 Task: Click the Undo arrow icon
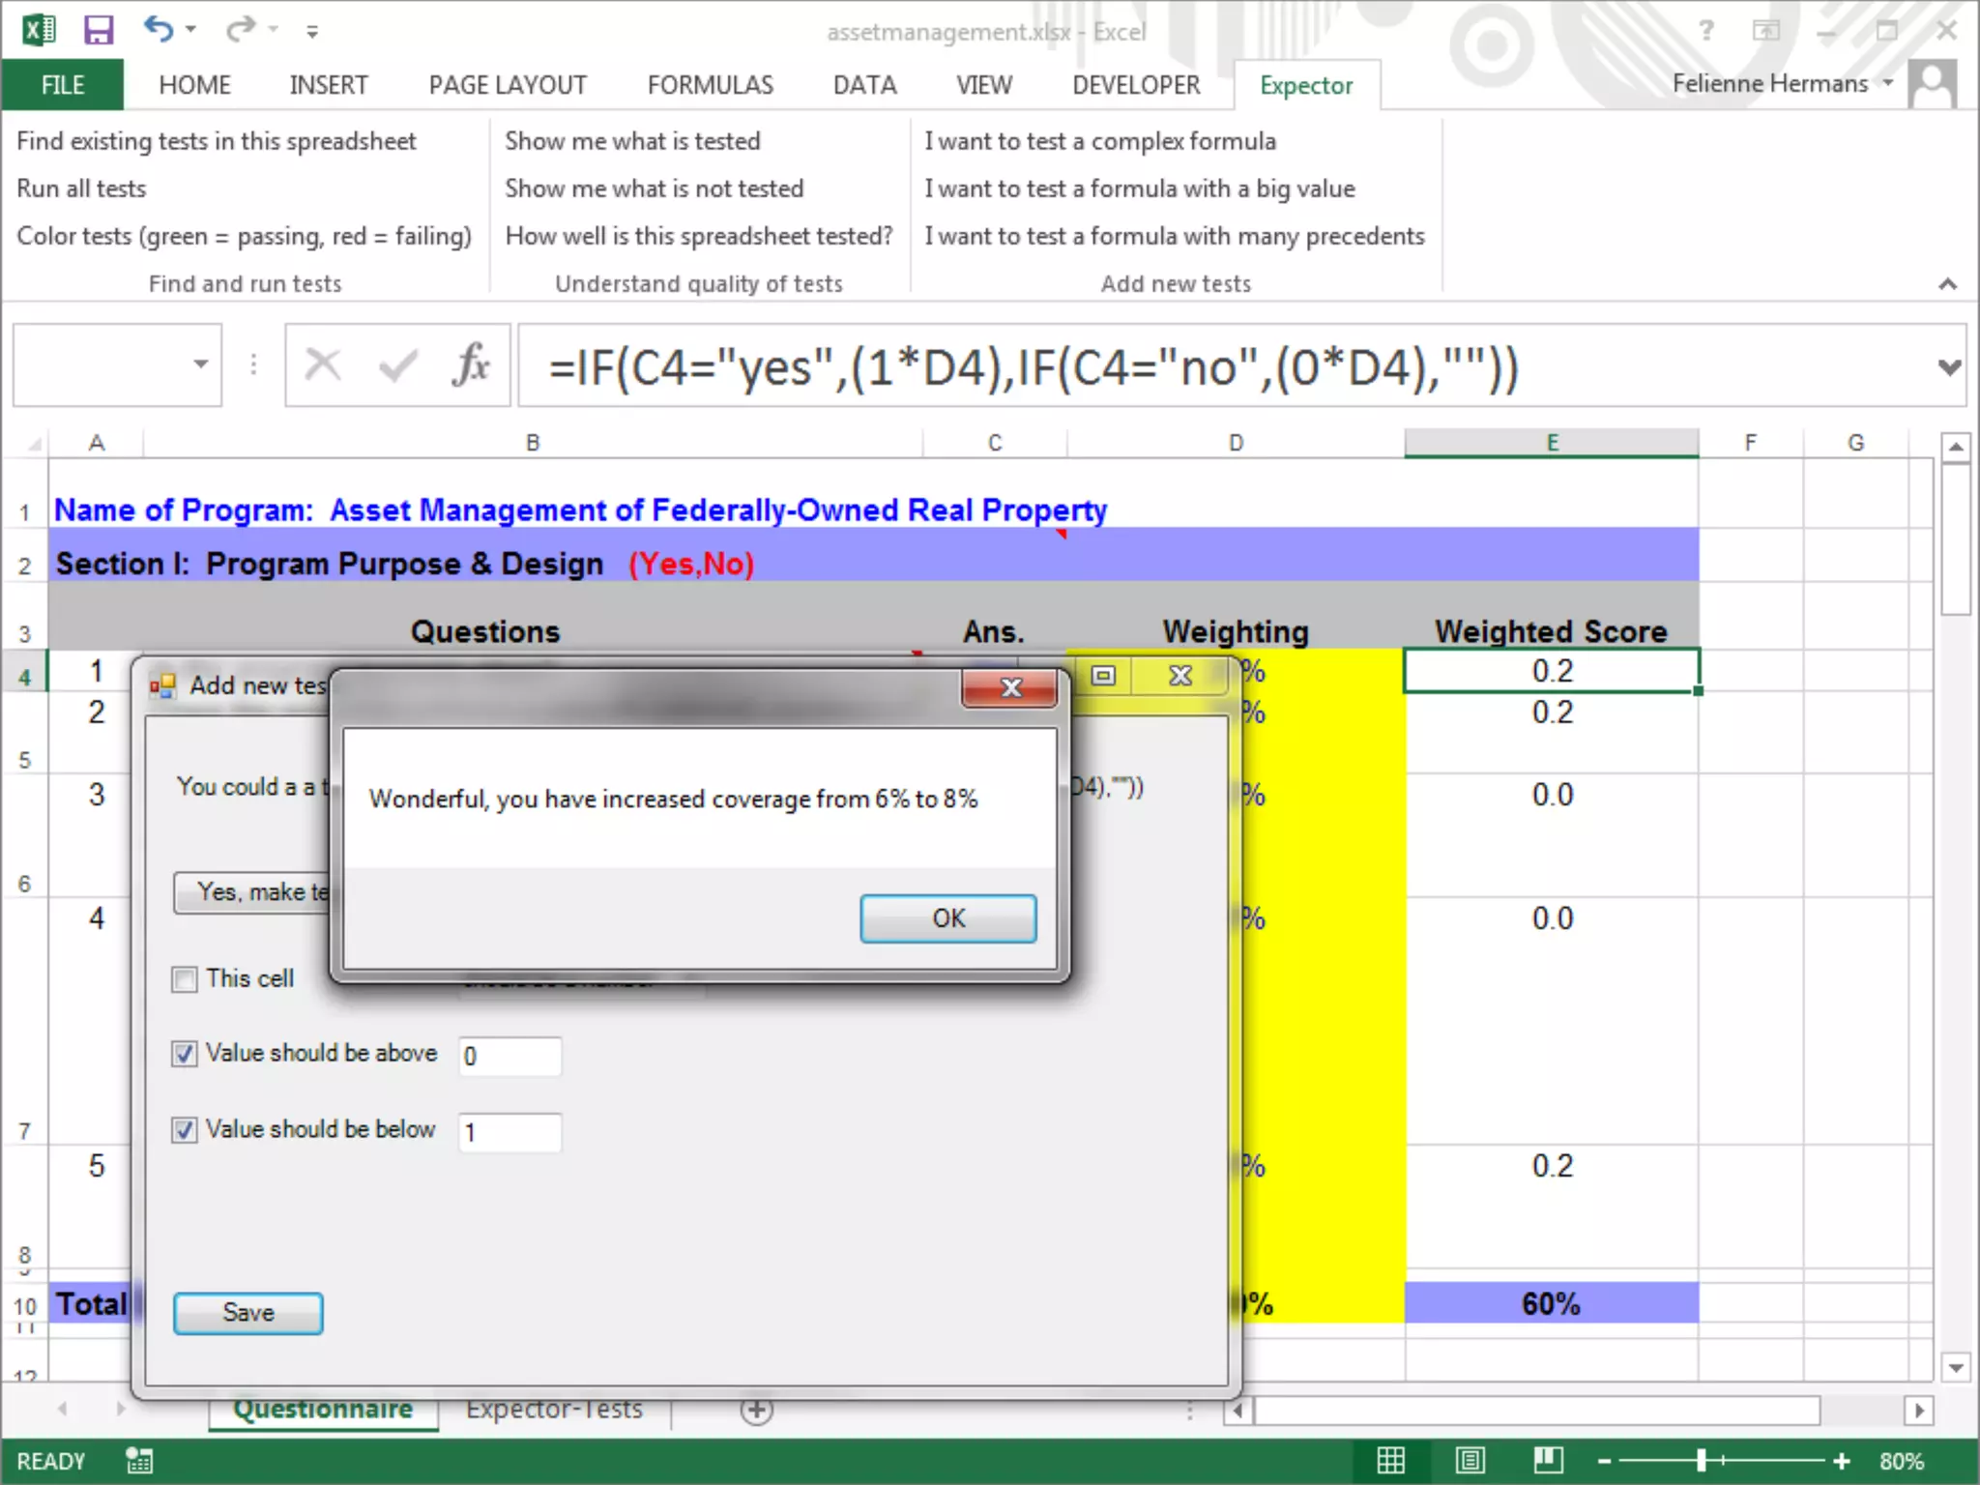point(159,30)
